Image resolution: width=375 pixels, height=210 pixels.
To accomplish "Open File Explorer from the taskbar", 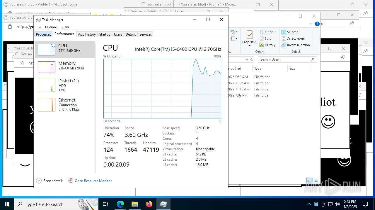I will tap(135, 204).
